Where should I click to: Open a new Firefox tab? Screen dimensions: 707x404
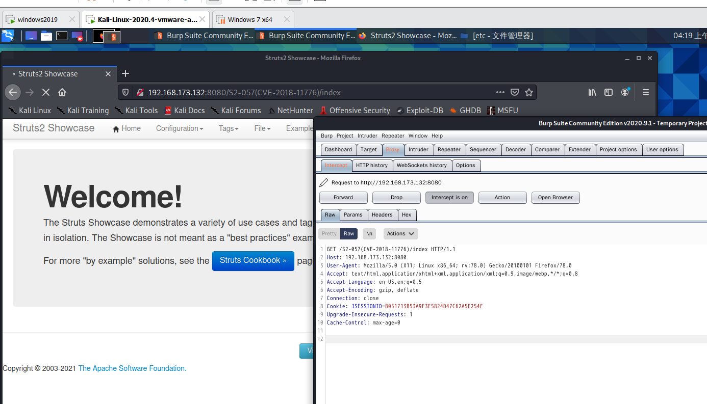(x=125, y=73)
